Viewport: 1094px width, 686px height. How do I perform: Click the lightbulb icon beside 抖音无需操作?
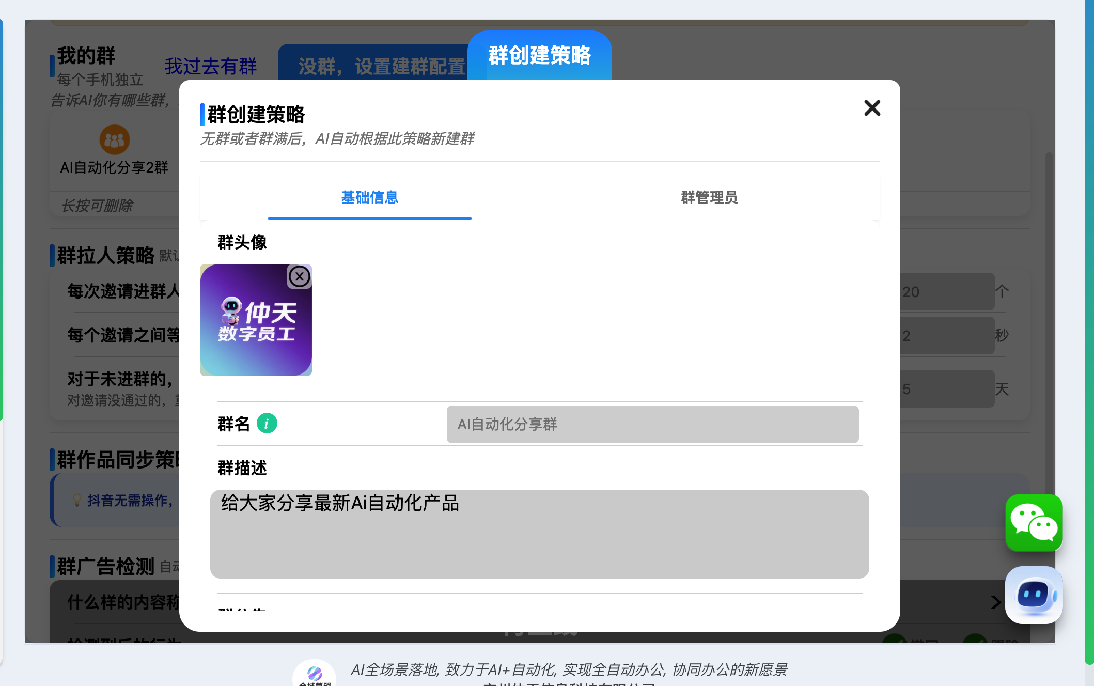pyautogui.click(x=77, y=500)
